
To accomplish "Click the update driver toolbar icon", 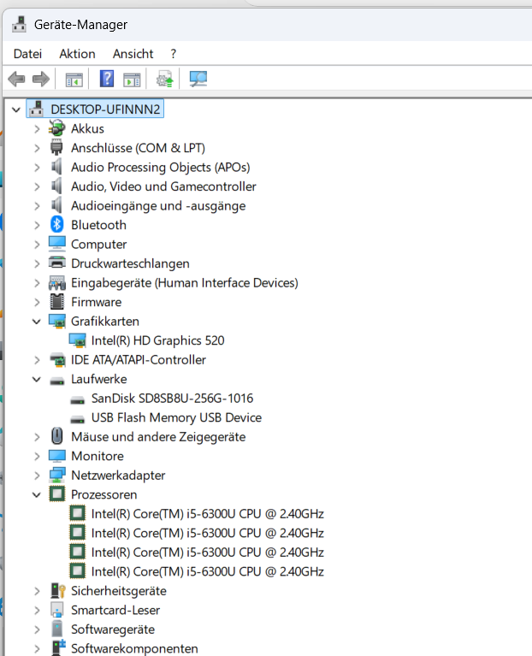I will [165, 79].
